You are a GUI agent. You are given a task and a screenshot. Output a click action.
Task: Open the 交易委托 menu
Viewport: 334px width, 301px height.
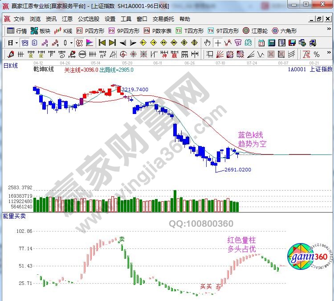[163, 19]
